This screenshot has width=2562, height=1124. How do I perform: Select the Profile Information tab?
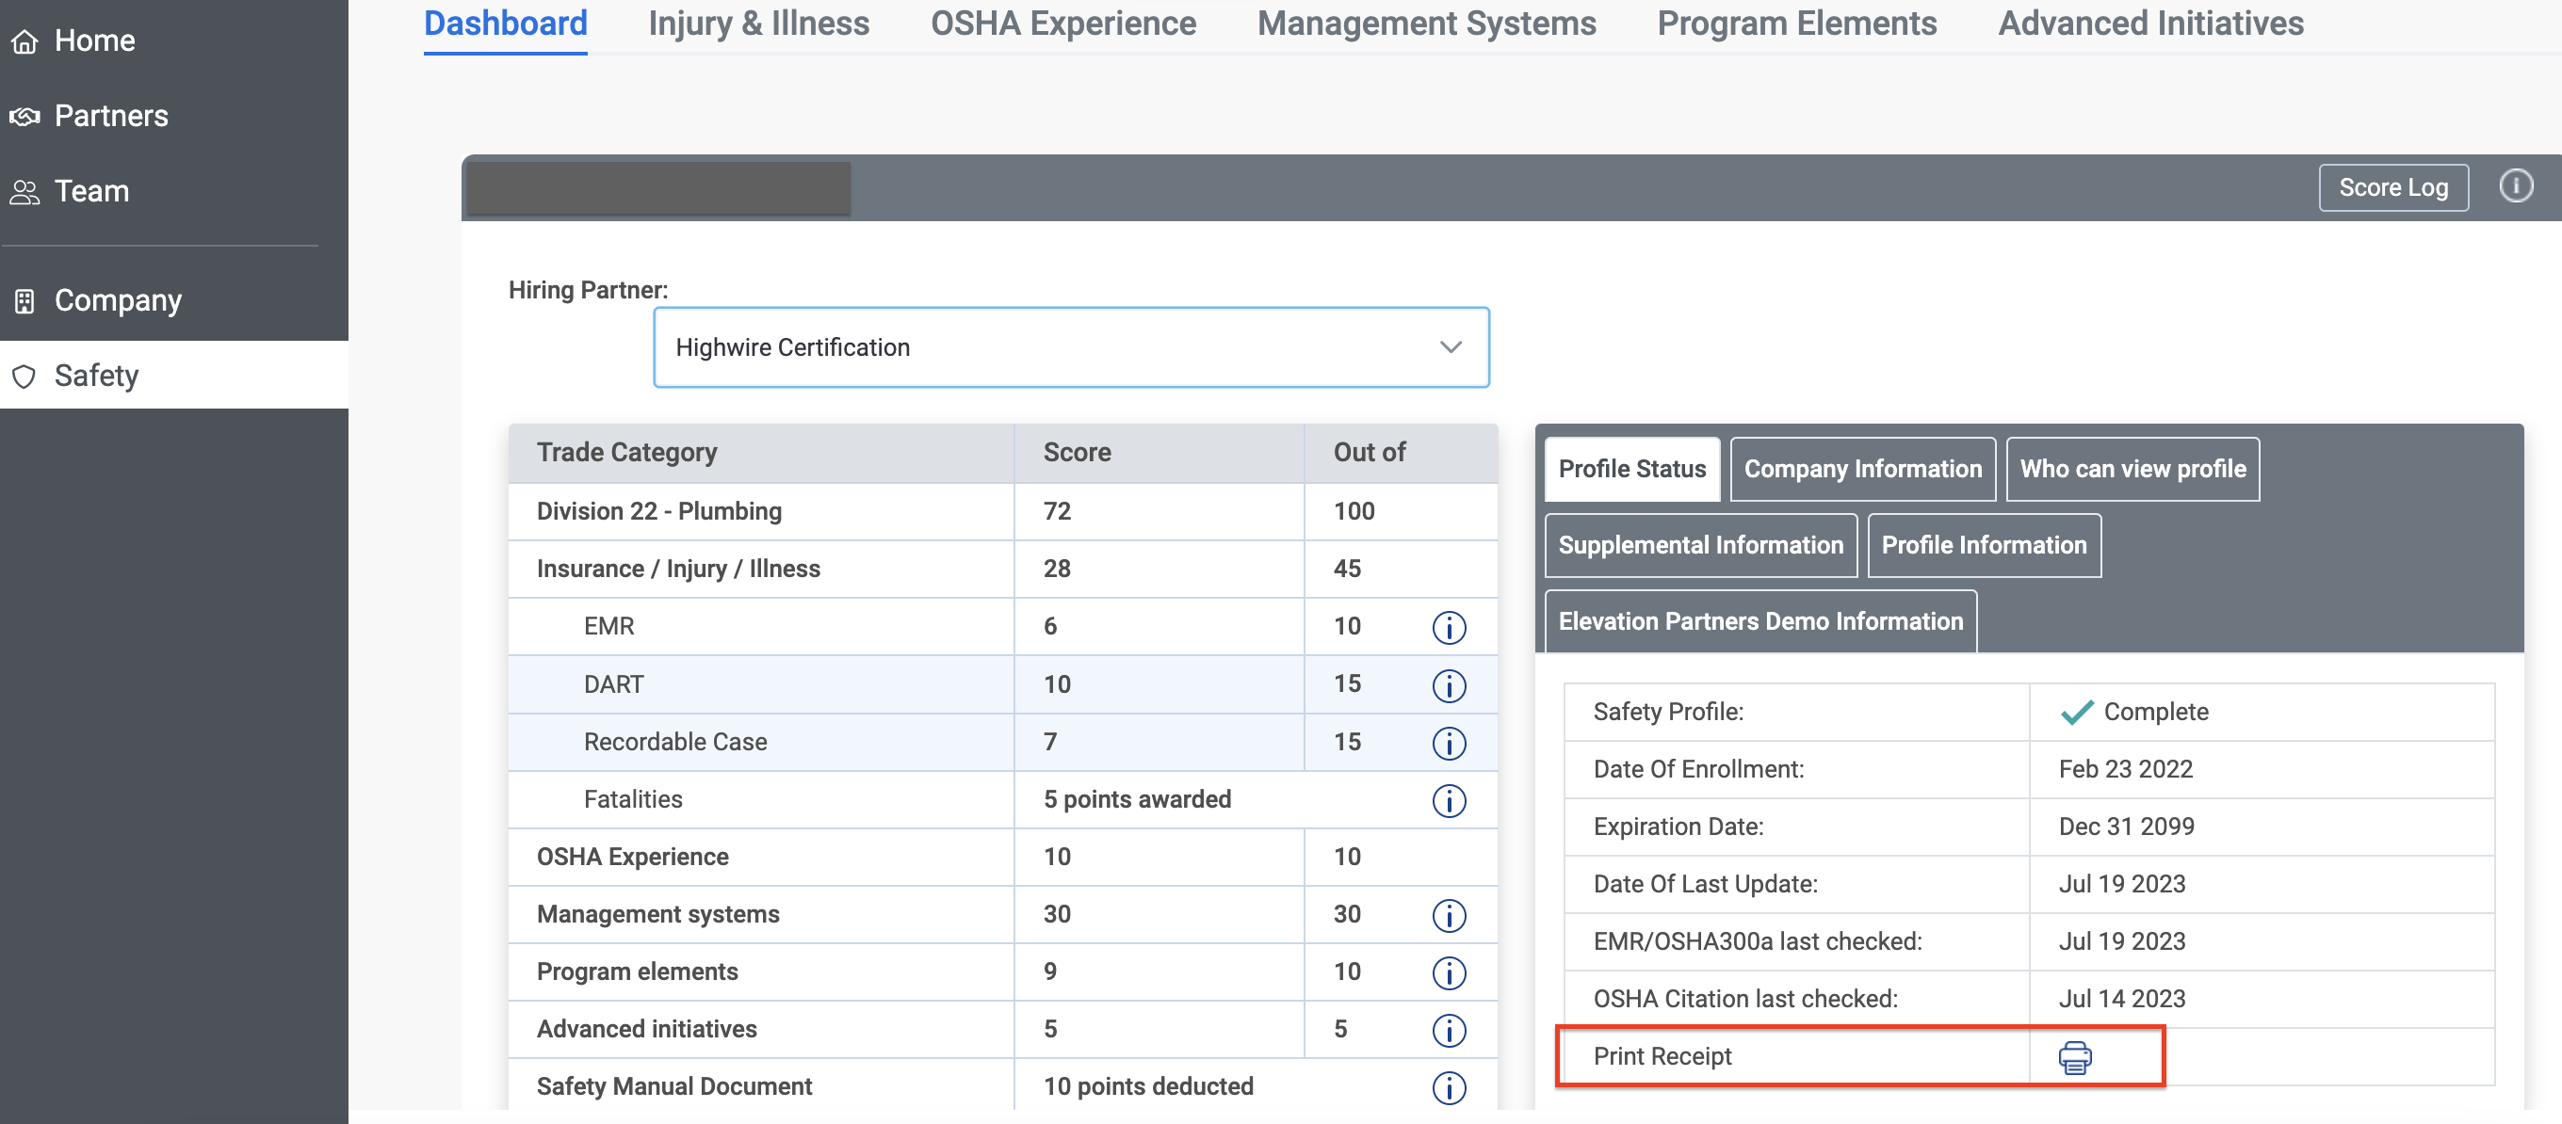point(1983,546)
